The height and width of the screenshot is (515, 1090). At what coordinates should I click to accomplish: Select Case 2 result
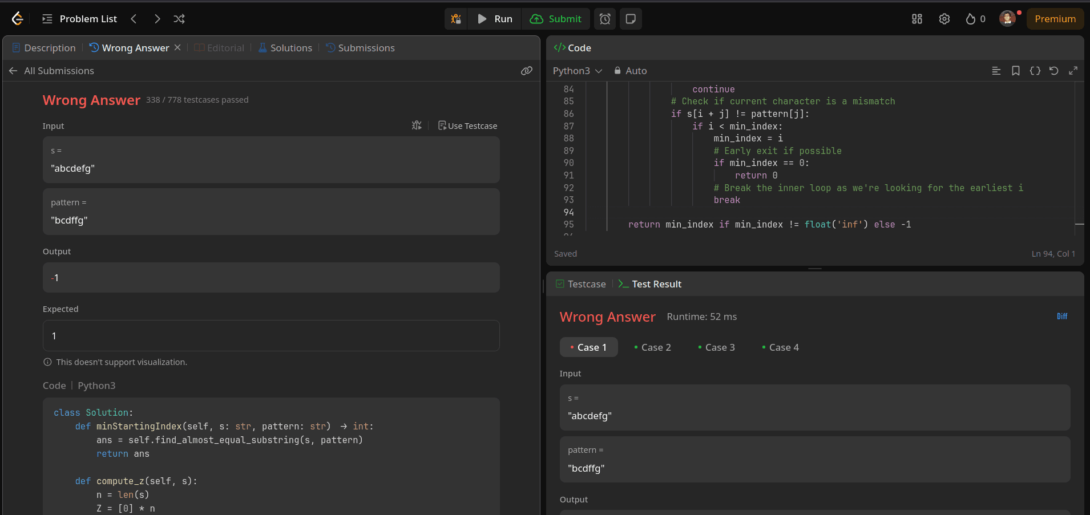pos(652,347)
